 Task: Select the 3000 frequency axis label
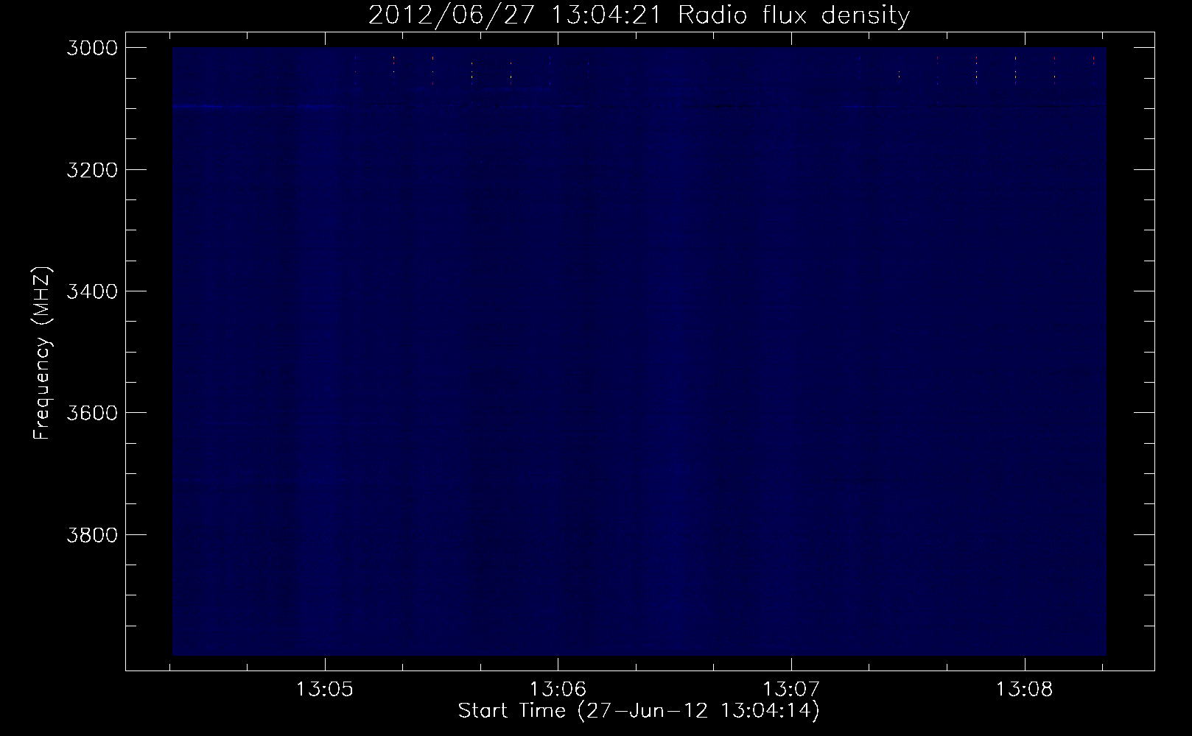point(92,48)
